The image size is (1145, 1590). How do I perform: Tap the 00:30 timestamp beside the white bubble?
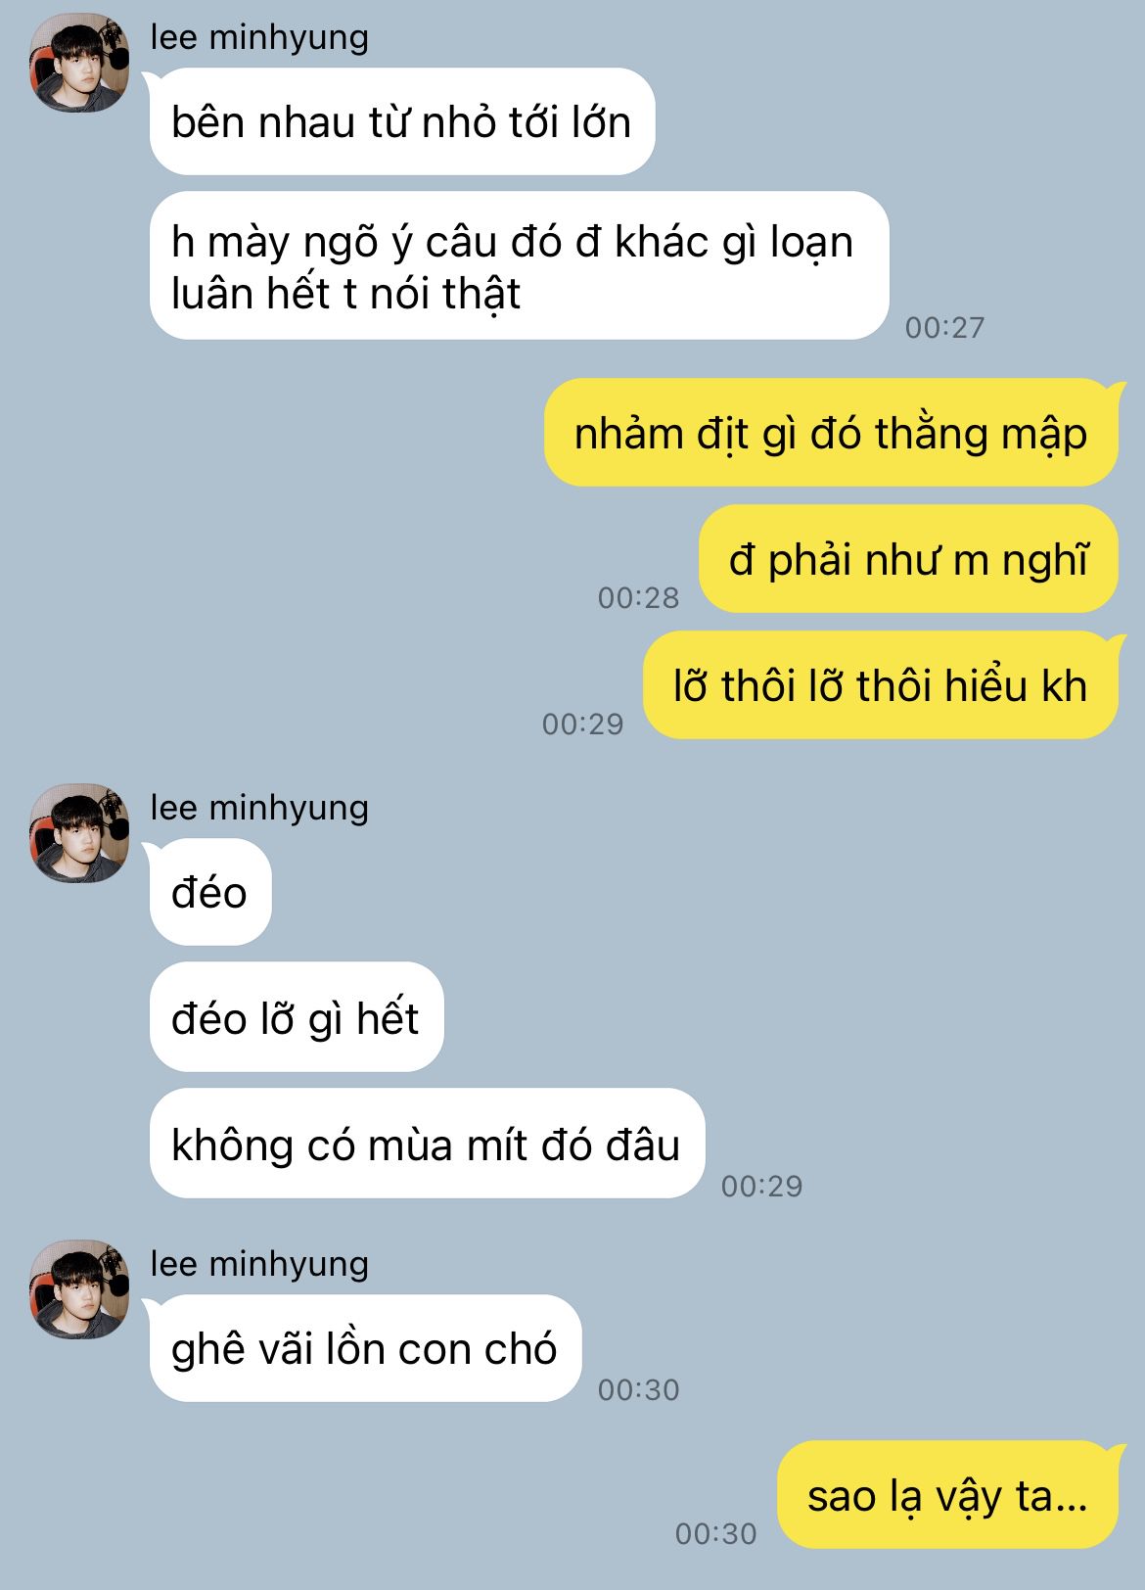pyautogui.click(x=638, y=1389)
